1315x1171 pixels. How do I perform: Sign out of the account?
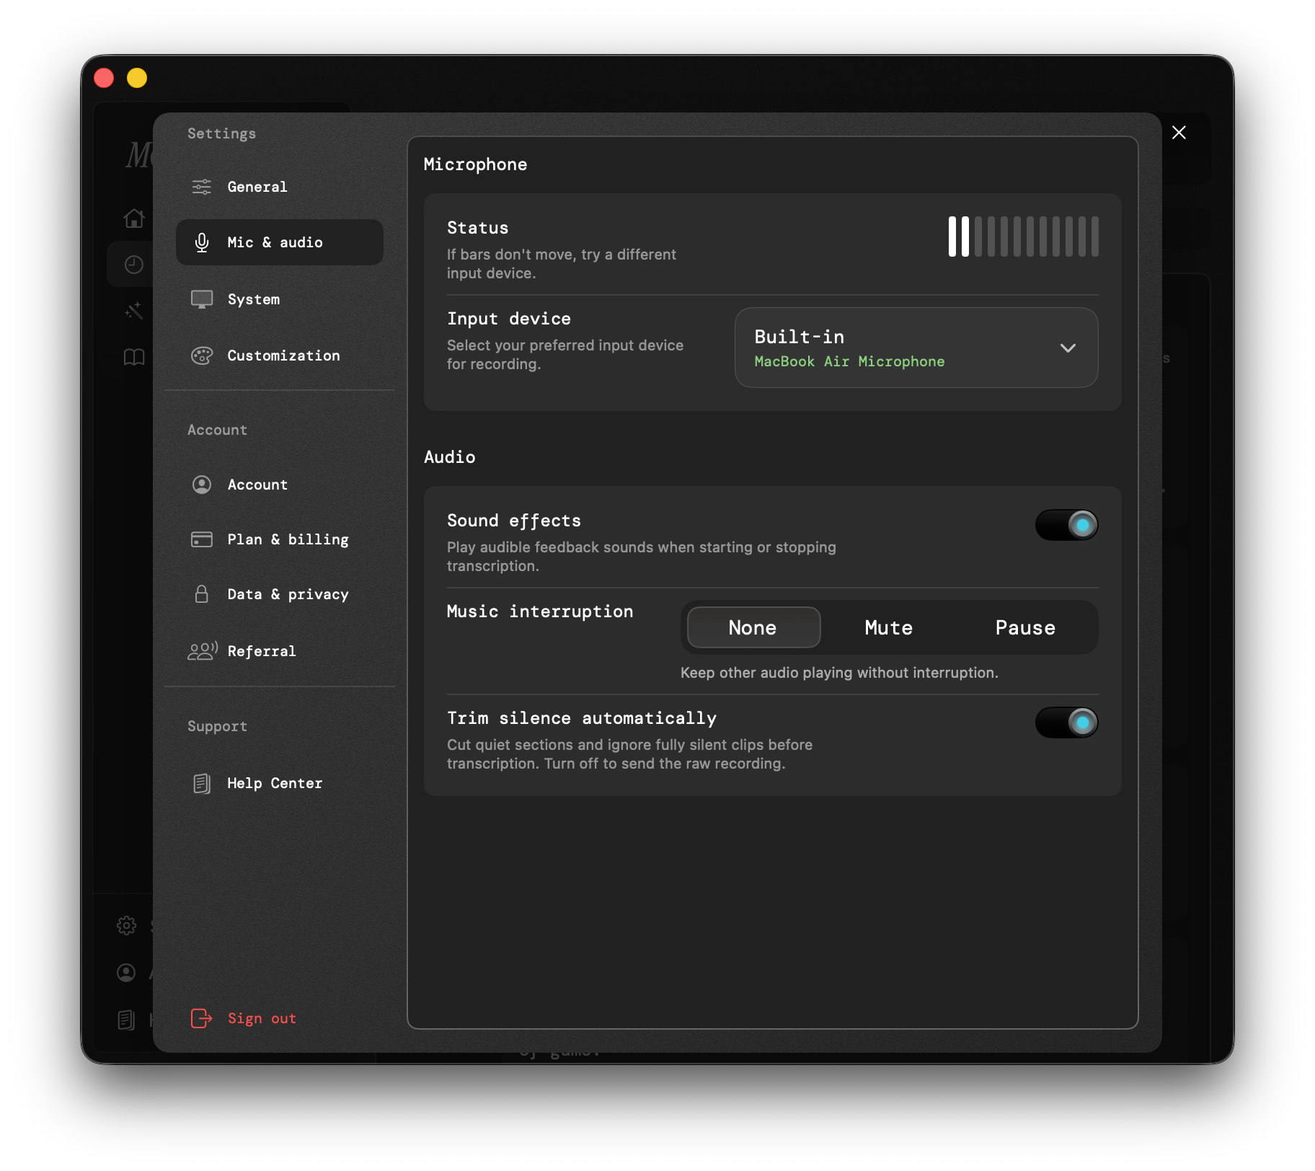[261, 1018]
